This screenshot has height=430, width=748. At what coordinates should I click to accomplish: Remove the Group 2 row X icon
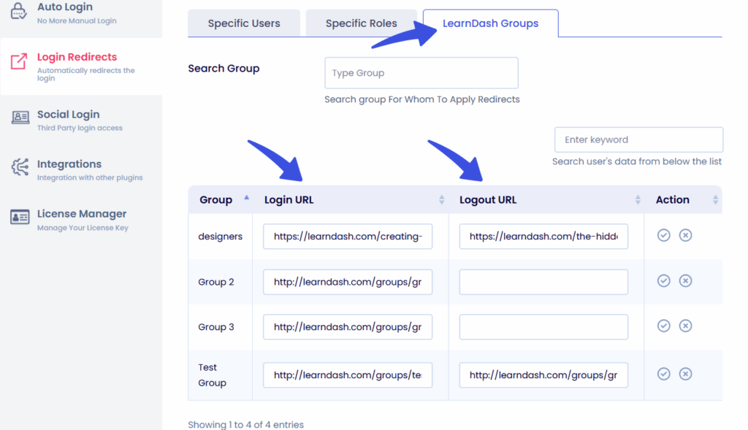(685, 281)
